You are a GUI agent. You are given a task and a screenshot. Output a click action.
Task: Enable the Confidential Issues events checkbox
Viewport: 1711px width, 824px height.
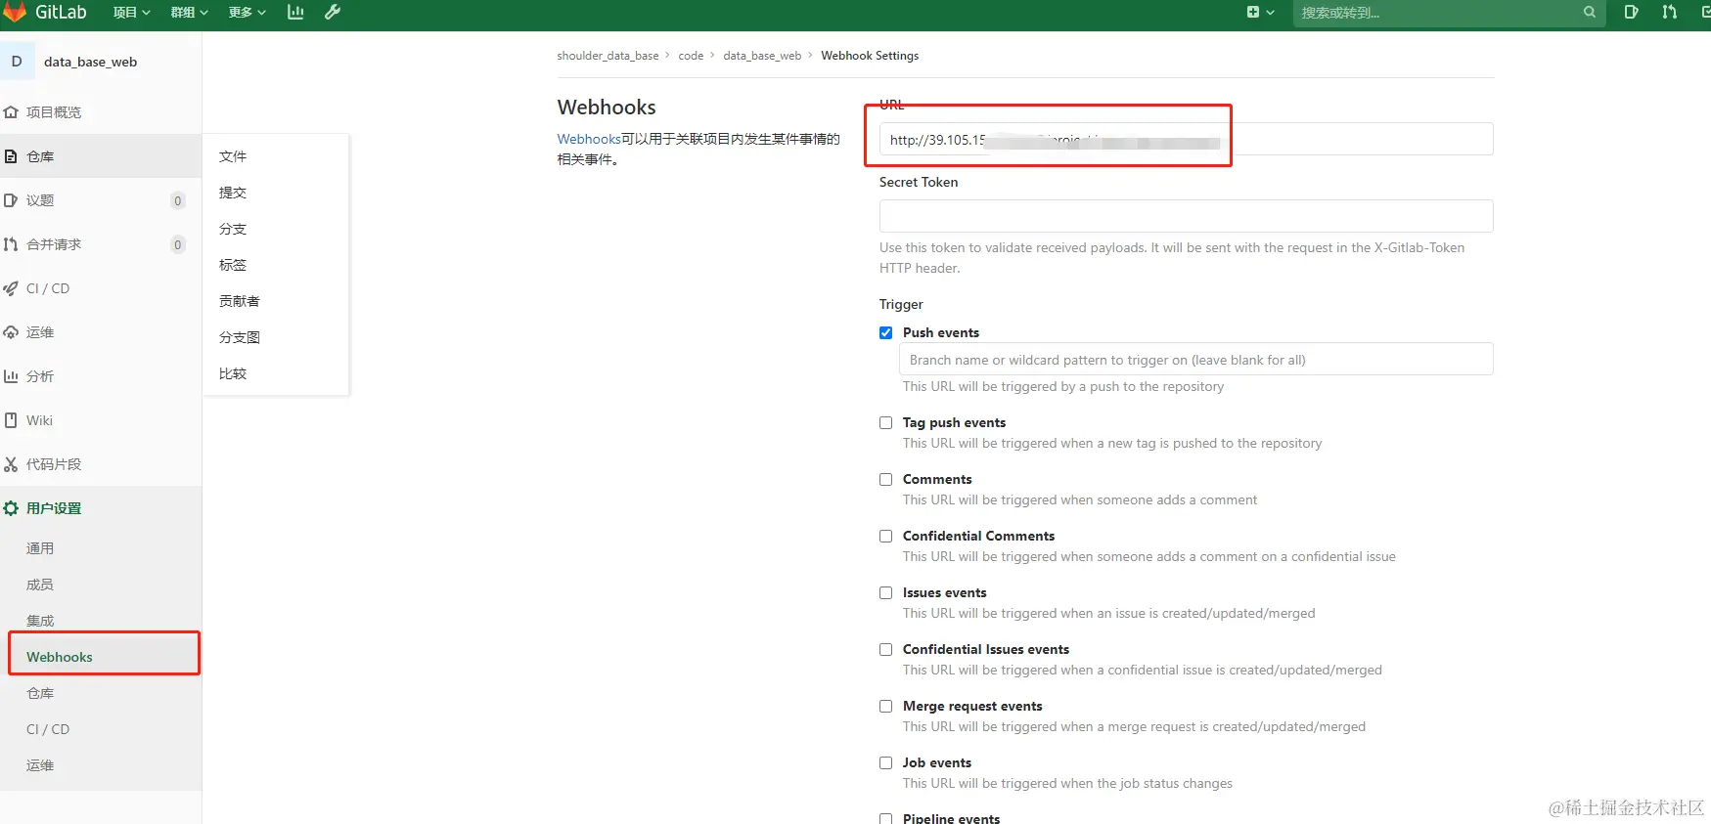[x=886, y=649]
